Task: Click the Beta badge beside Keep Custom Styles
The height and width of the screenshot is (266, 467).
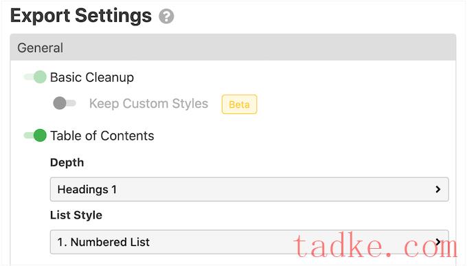Action: 239,104
